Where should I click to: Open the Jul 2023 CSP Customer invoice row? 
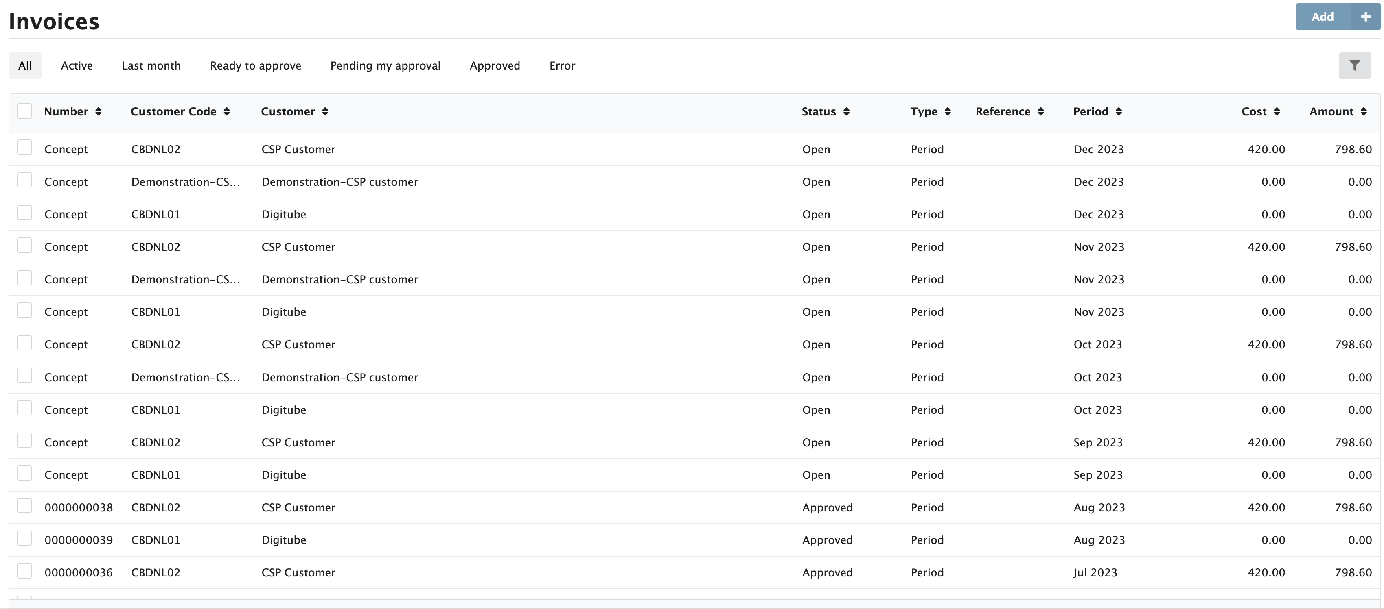[298, 572]
